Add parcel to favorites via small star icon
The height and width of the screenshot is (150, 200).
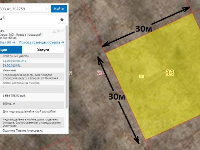pos(58,31)
